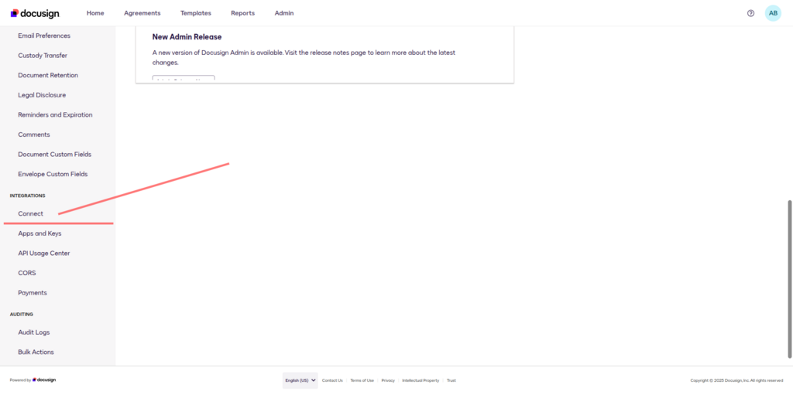Open the AB user profile avatar
Image resolution: width=793 pixels, height=395 pixels.
pos(773,13)
